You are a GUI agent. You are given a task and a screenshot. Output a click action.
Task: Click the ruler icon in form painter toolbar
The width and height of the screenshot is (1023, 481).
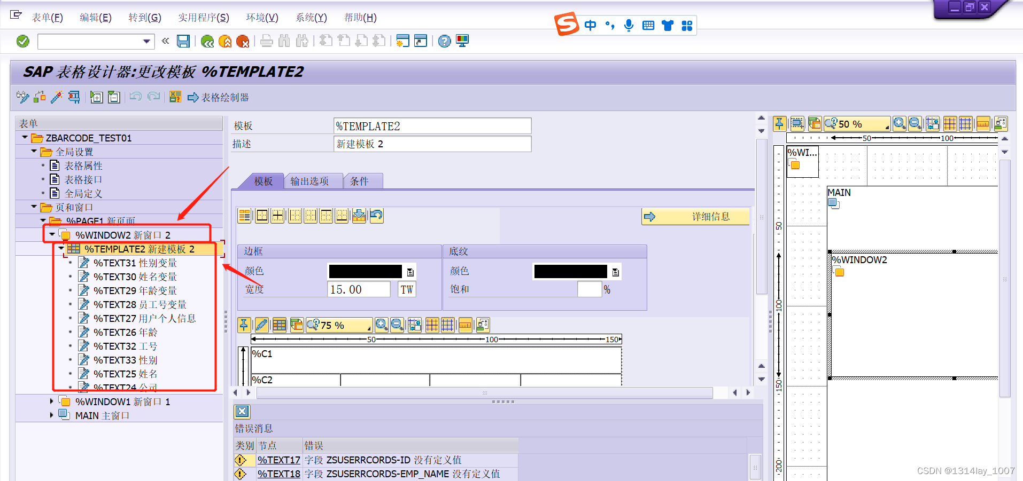pyautogui.click(x=983, y=124)
